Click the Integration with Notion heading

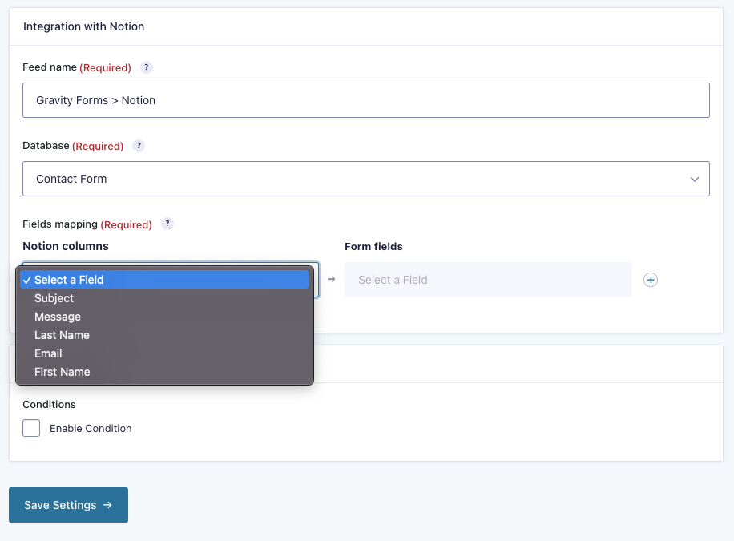point(84,26)
